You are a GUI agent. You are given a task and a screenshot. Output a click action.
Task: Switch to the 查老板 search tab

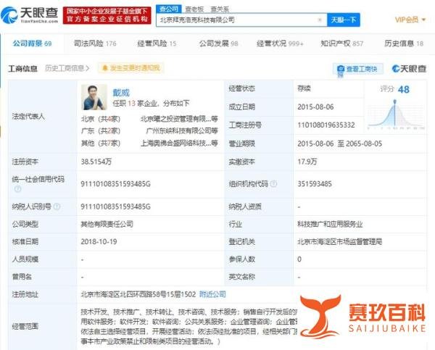[x=194, y=9]
